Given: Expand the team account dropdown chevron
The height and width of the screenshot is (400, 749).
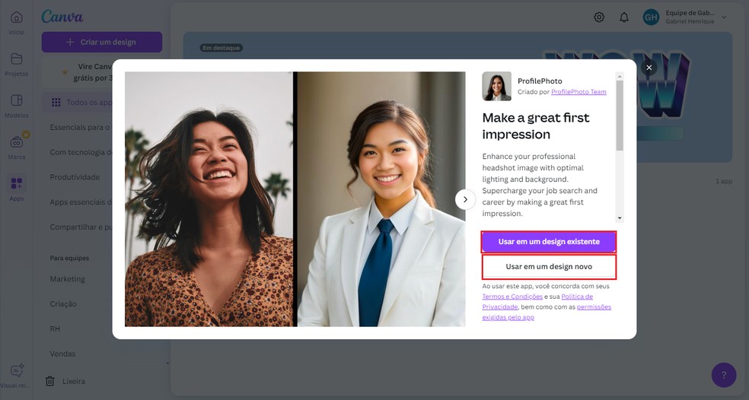Looking at the screenshot, I should click(724, 17).
